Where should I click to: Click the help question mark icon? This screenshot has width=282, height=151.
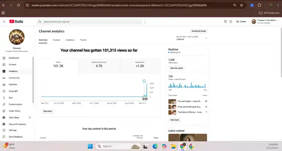click(x=231, y=22)
